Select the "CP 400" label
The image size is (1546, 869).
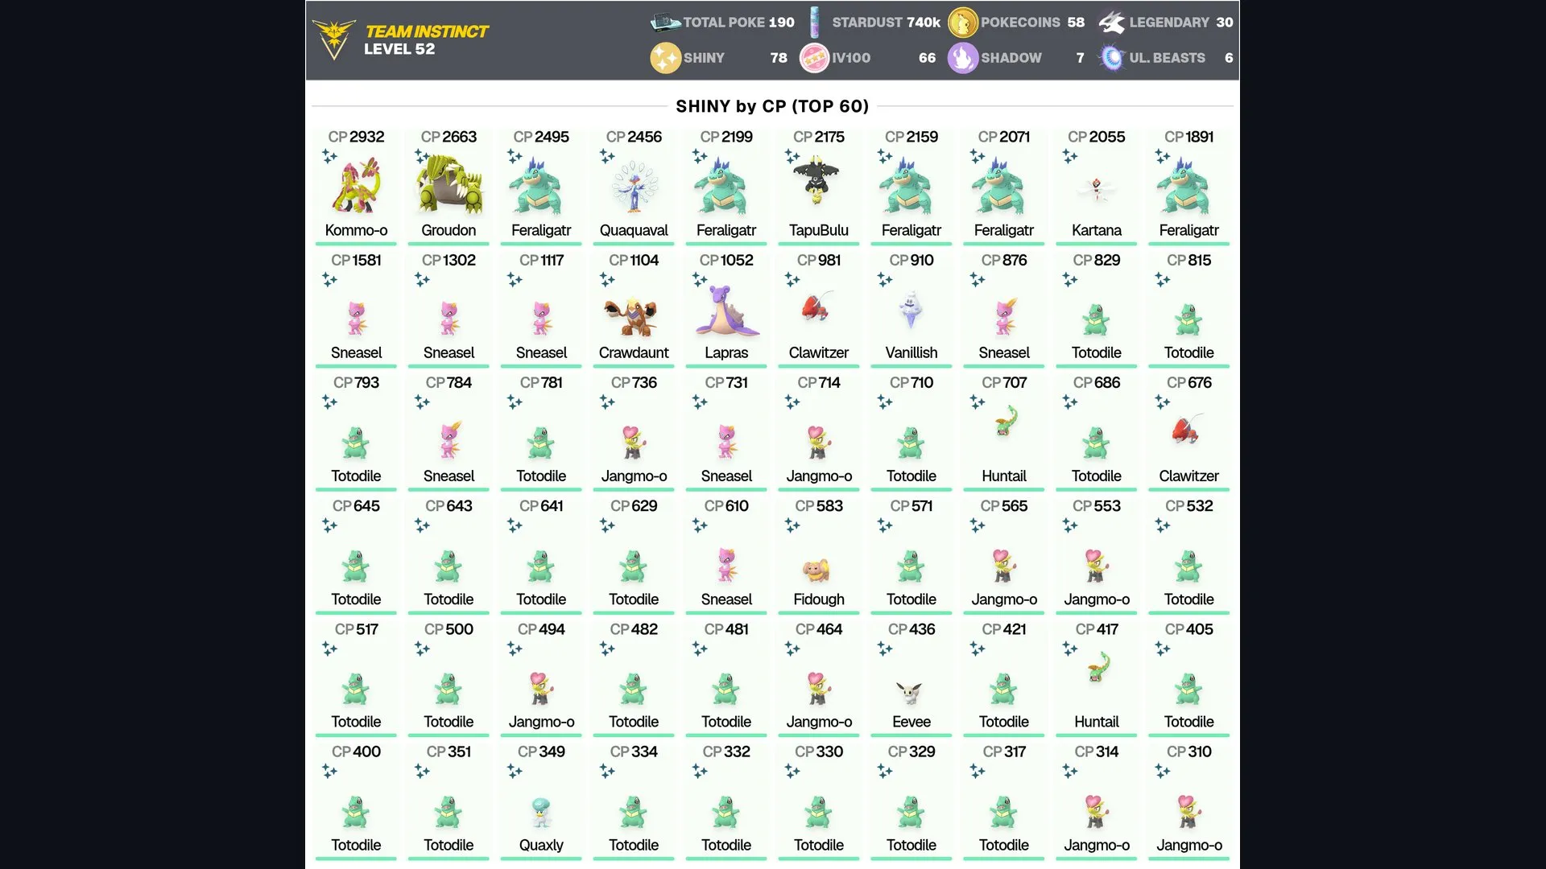point(356,752)
